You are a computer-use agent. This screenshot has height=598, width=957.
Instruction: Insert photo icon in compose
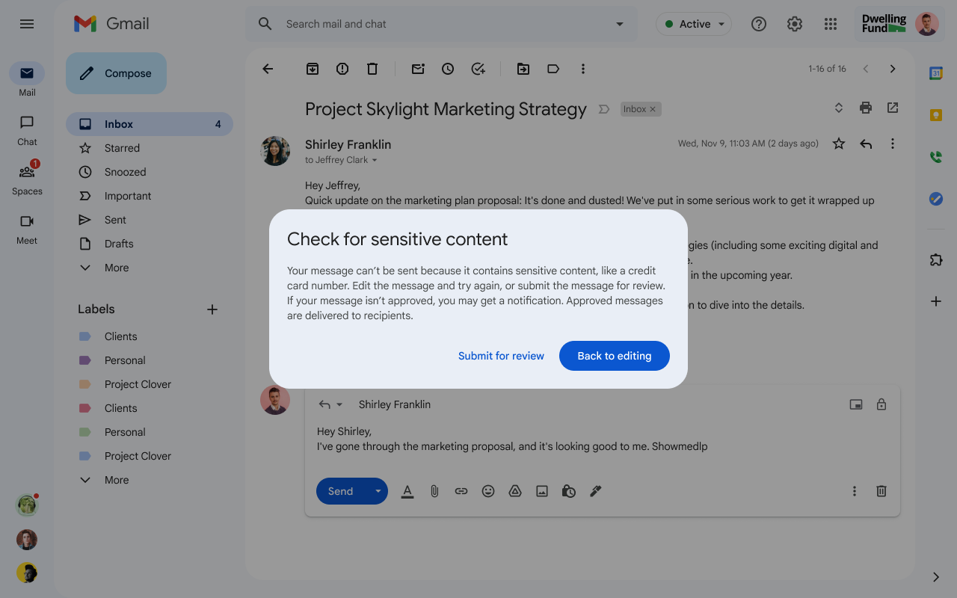tap(542, 491)
